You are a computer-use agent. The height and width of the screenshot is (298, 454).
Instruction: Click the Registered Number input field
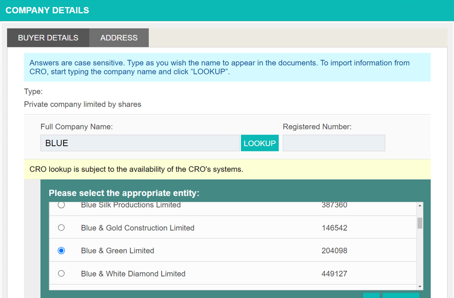point(334,143)
